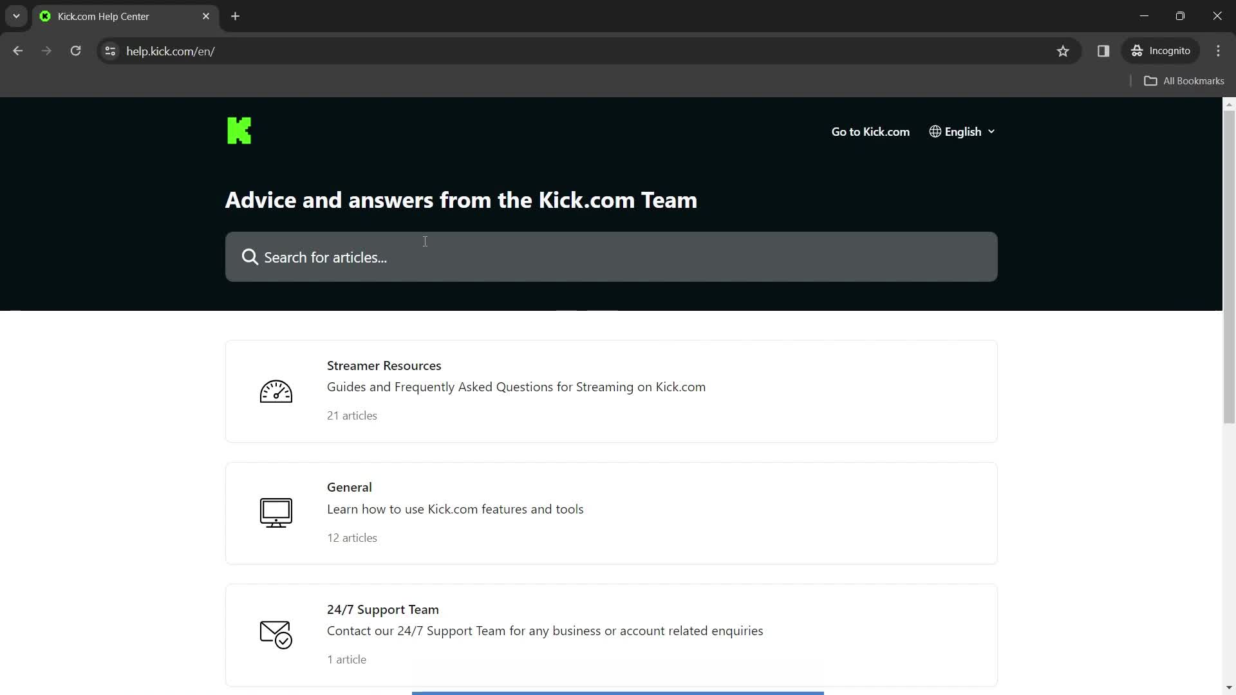The image size is (1236, 695).
Task: Click the Go to Kick.com button
Action: pyautogui.click(x=870, y=131)
